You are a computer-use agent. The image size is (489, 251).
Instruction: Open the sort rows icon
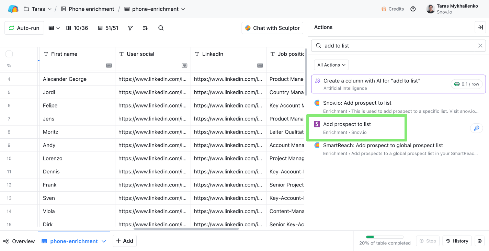coord(145,28)
